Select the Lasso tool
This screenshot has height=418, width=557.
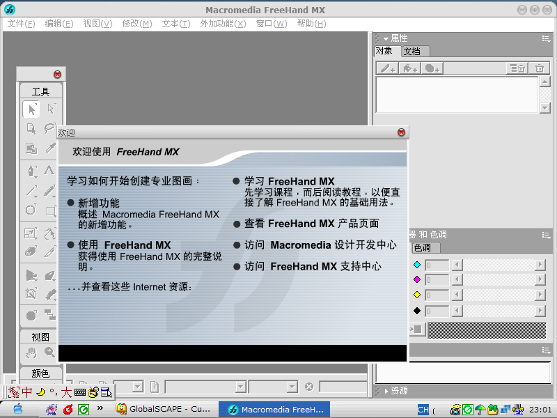click(50, 128)
